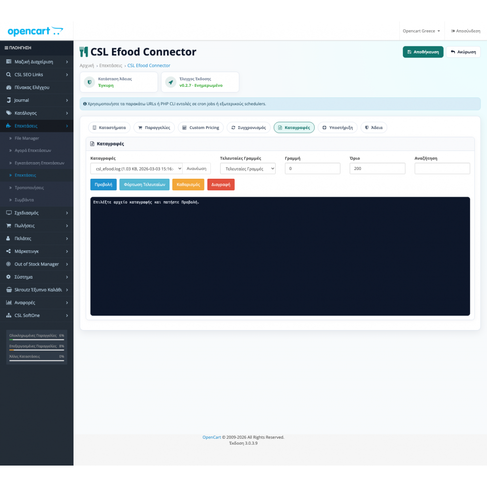Click the Πωλήσεις cart icon
Viewport: 487px width, 487px height.
tap(9, 225)
